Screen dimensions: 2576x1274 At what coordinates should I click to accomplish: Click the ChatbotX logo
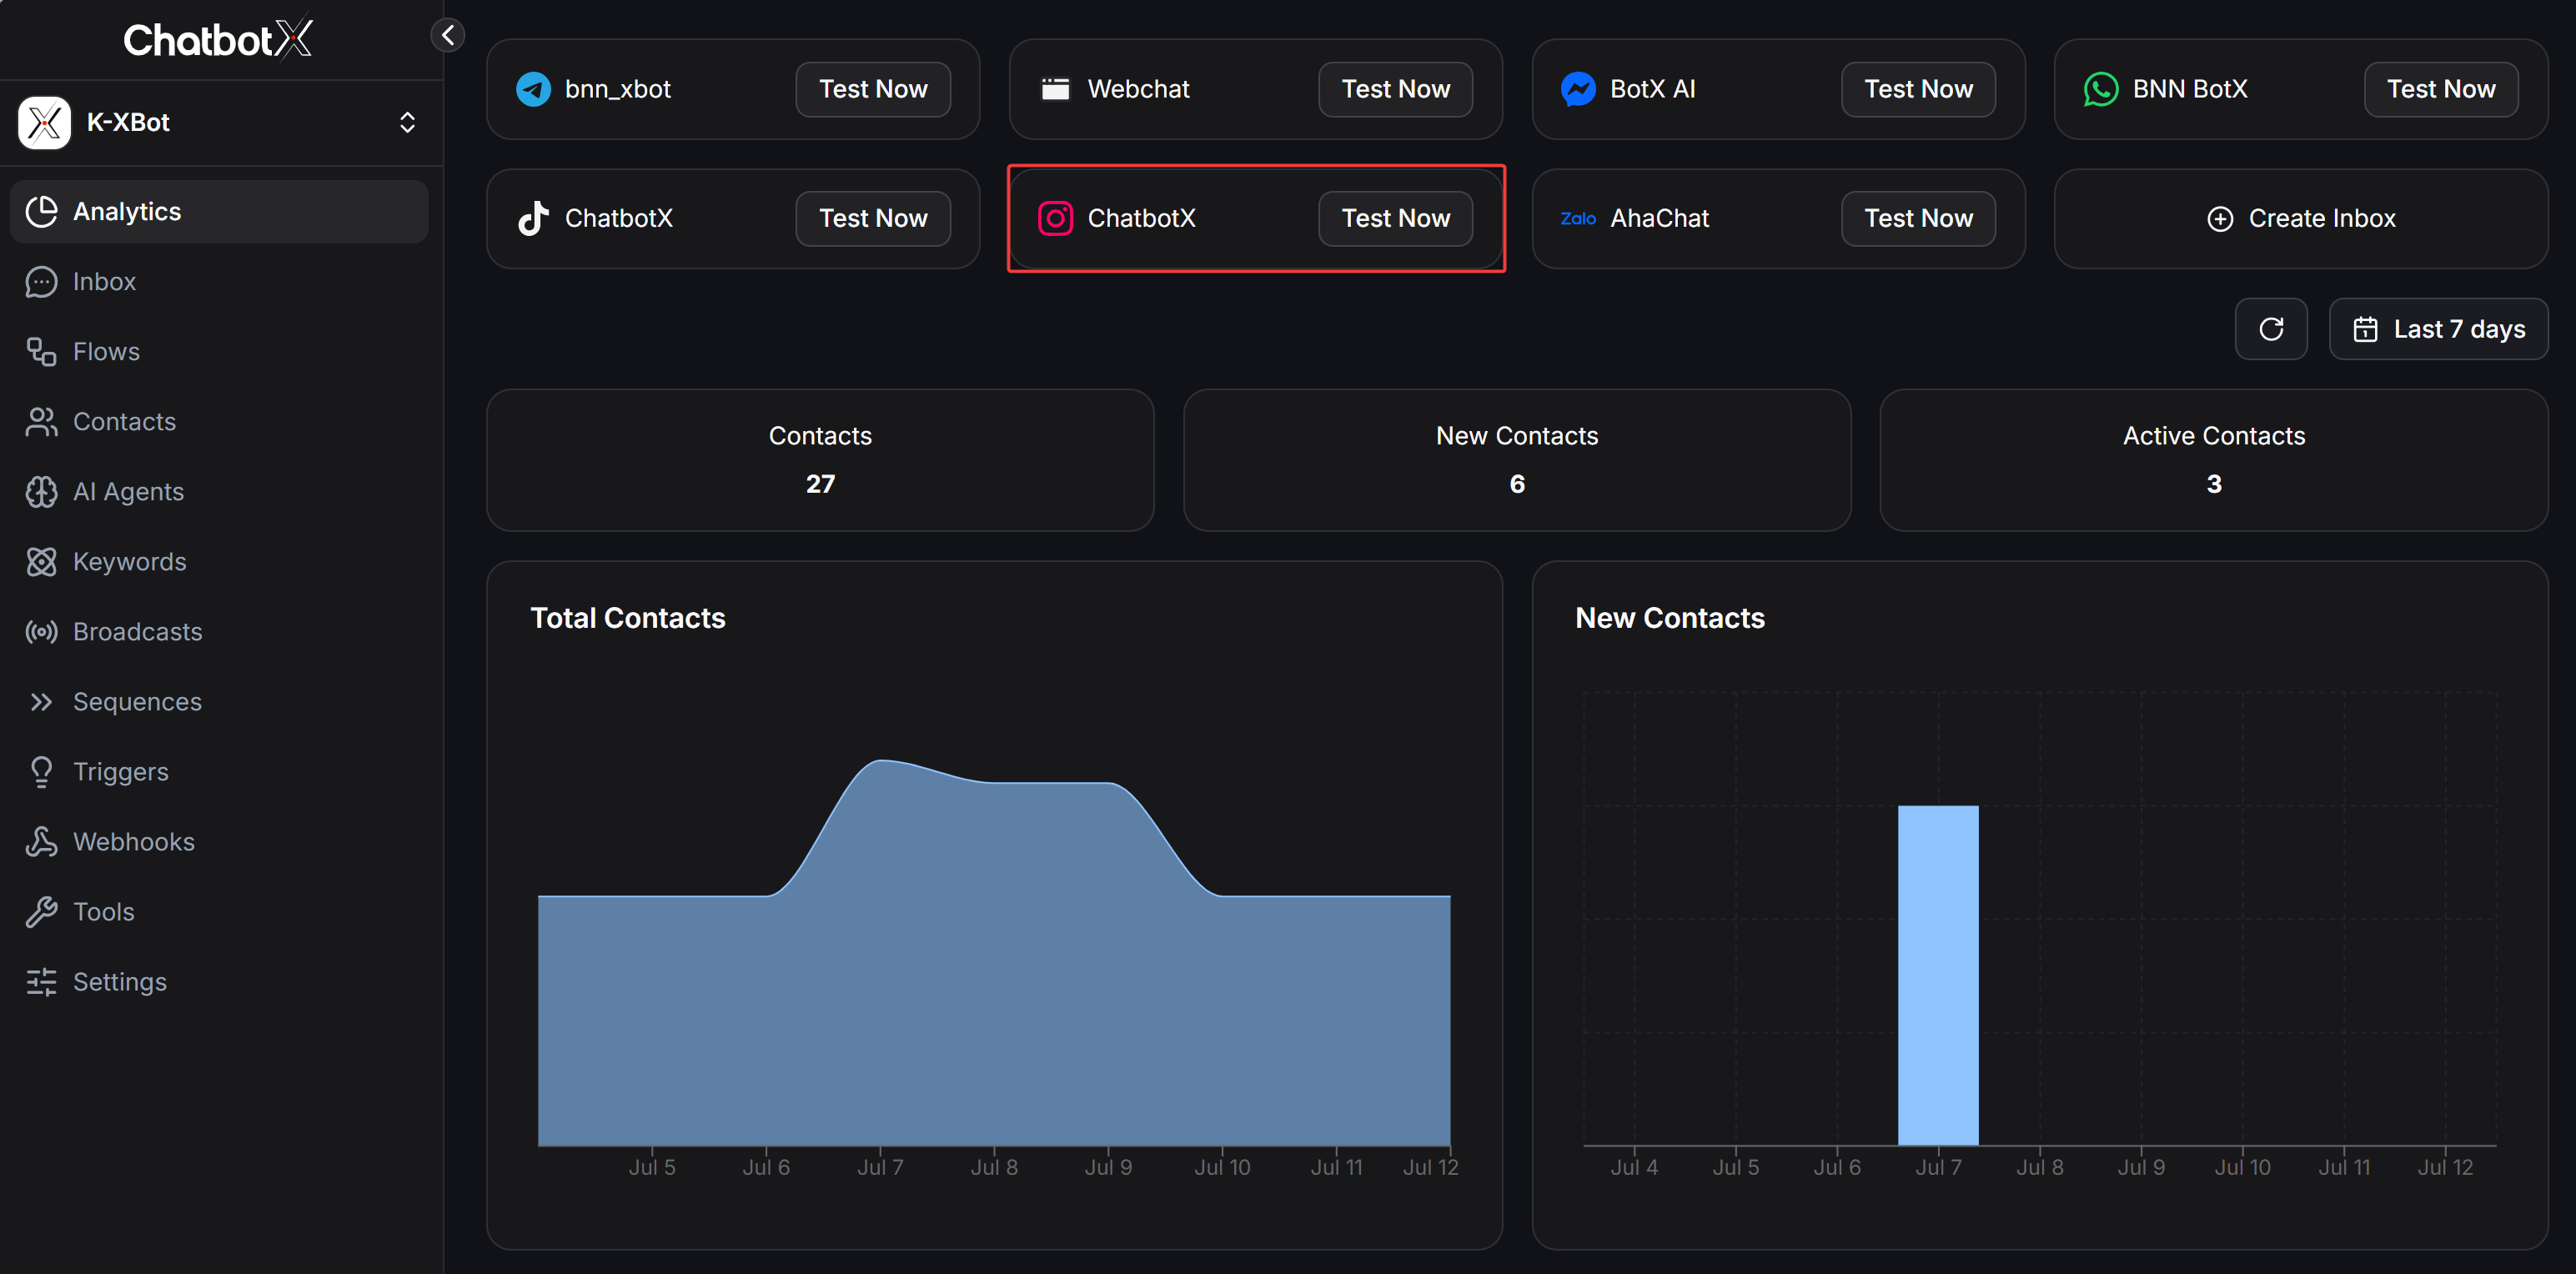(218, 40)
